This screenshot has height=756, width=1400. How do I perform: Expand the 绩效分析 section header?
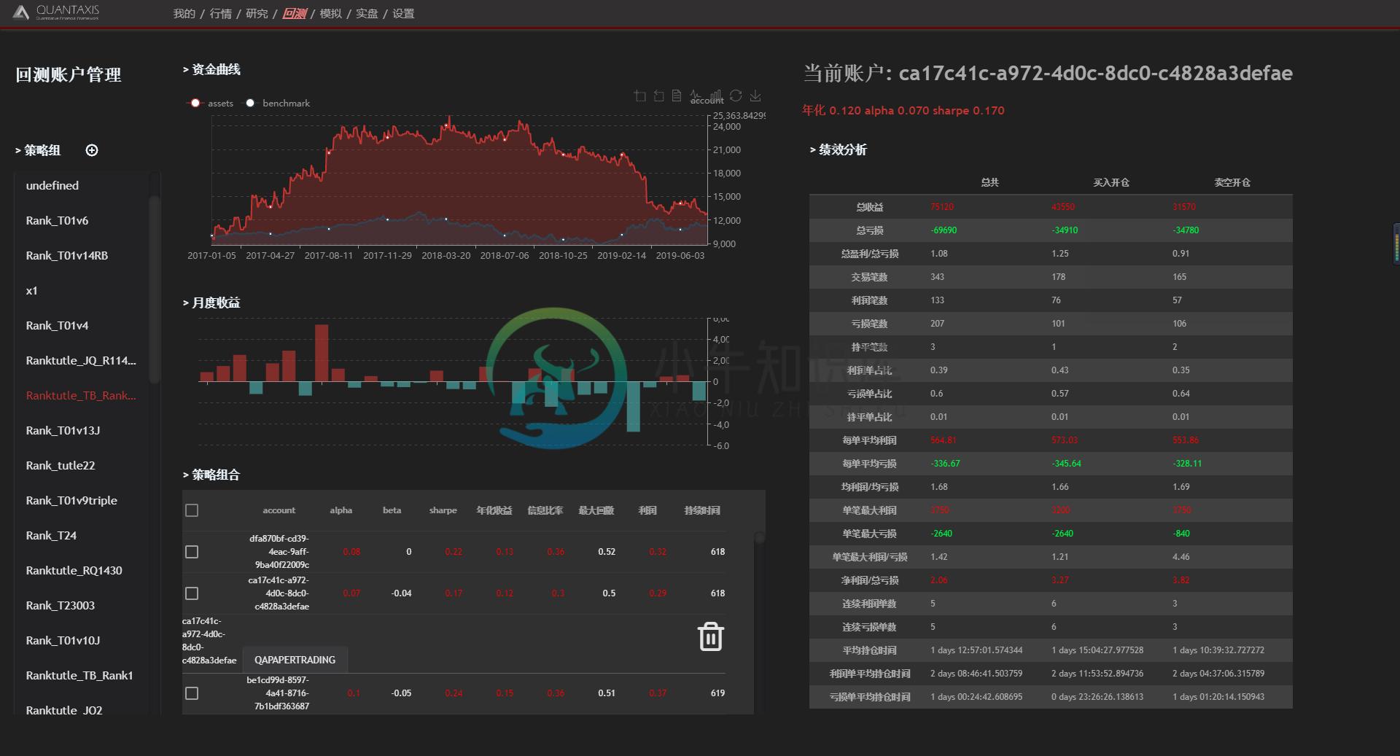839,149
